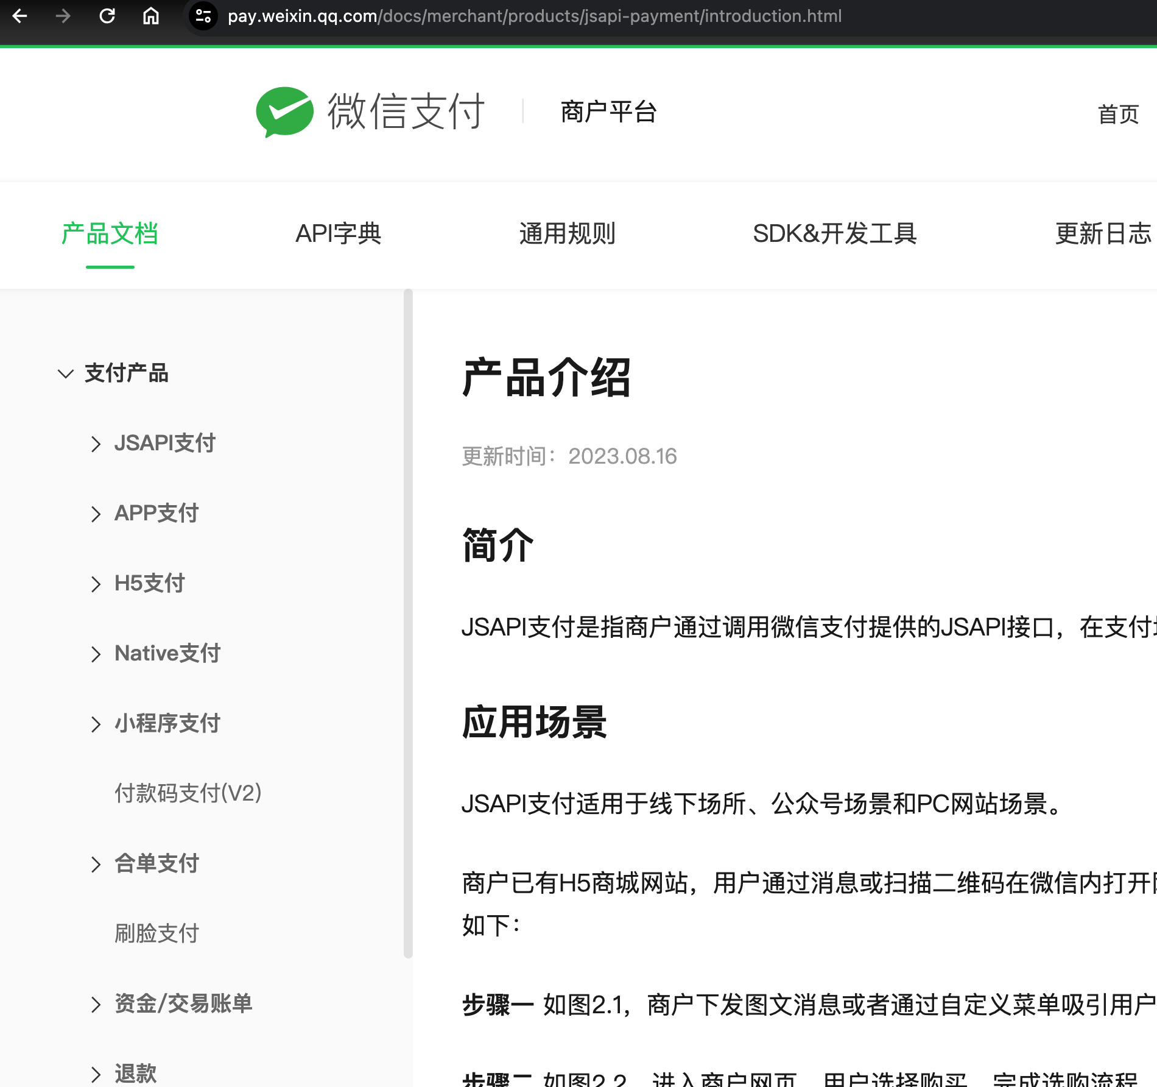Expand the 小程序支付 chevron
This screenshot has width=1157, height=1087.
point(96,724)
